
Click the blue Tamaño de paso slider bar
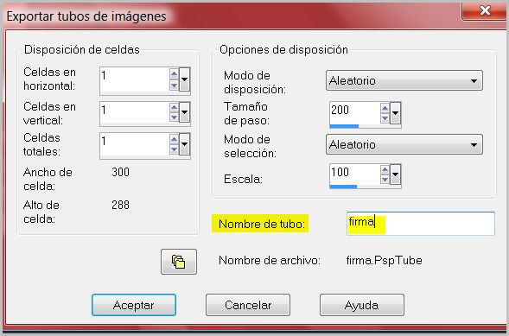[344, 126]
